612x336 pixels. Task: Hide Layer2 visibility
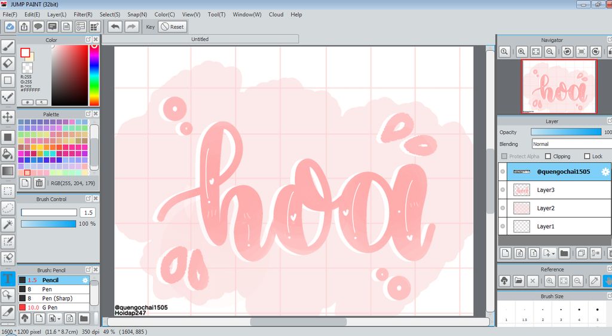[x=503, y=208]
